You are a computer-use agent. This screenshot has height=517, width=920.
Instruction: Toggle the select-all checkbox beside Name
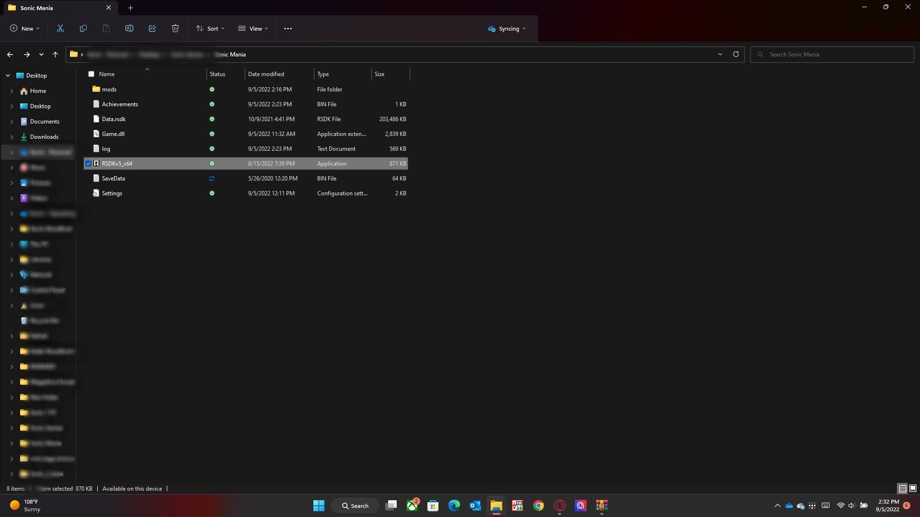click(x=91, y=74)
